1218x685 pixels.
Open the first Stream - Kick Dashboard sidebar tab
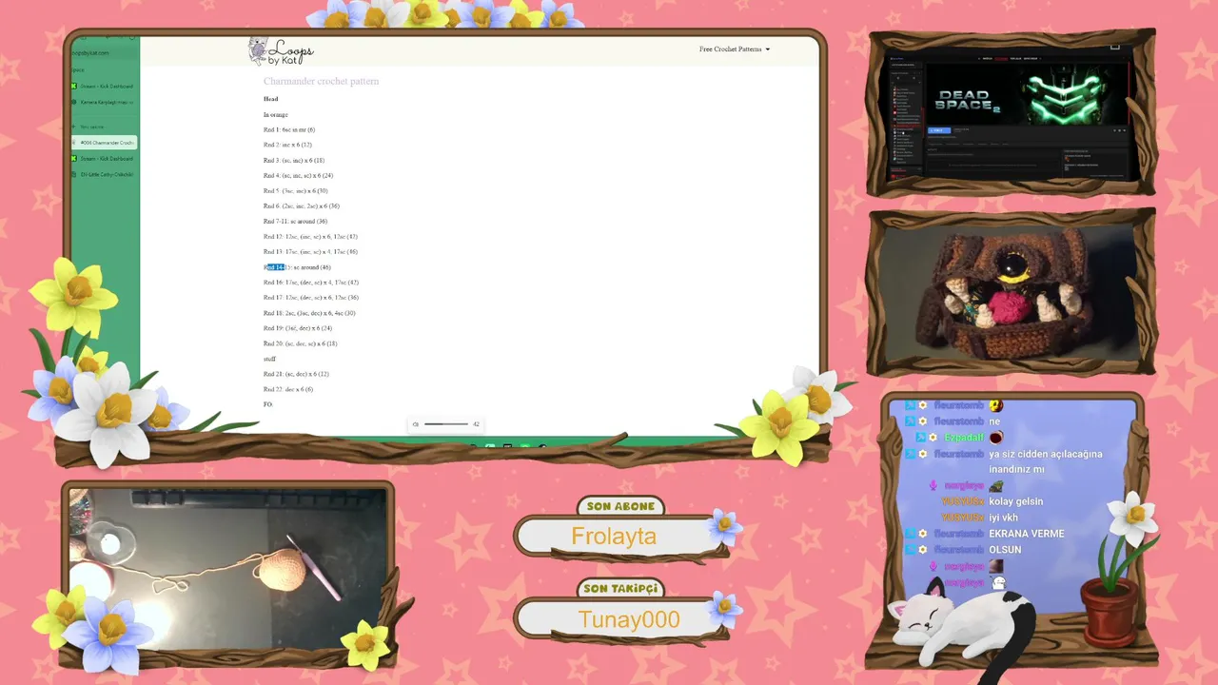[104, 87]
